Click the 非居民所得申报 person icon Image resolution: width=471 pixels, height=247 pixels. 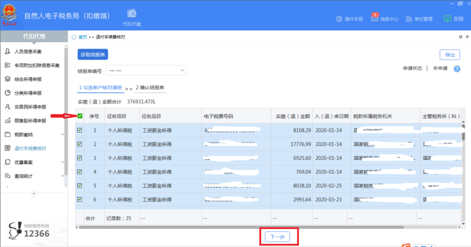(7, 107)
